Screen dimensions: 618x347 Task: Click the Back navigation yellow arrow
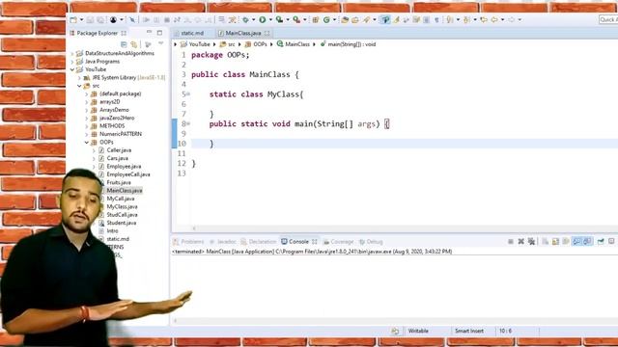[x=494, y=19]
